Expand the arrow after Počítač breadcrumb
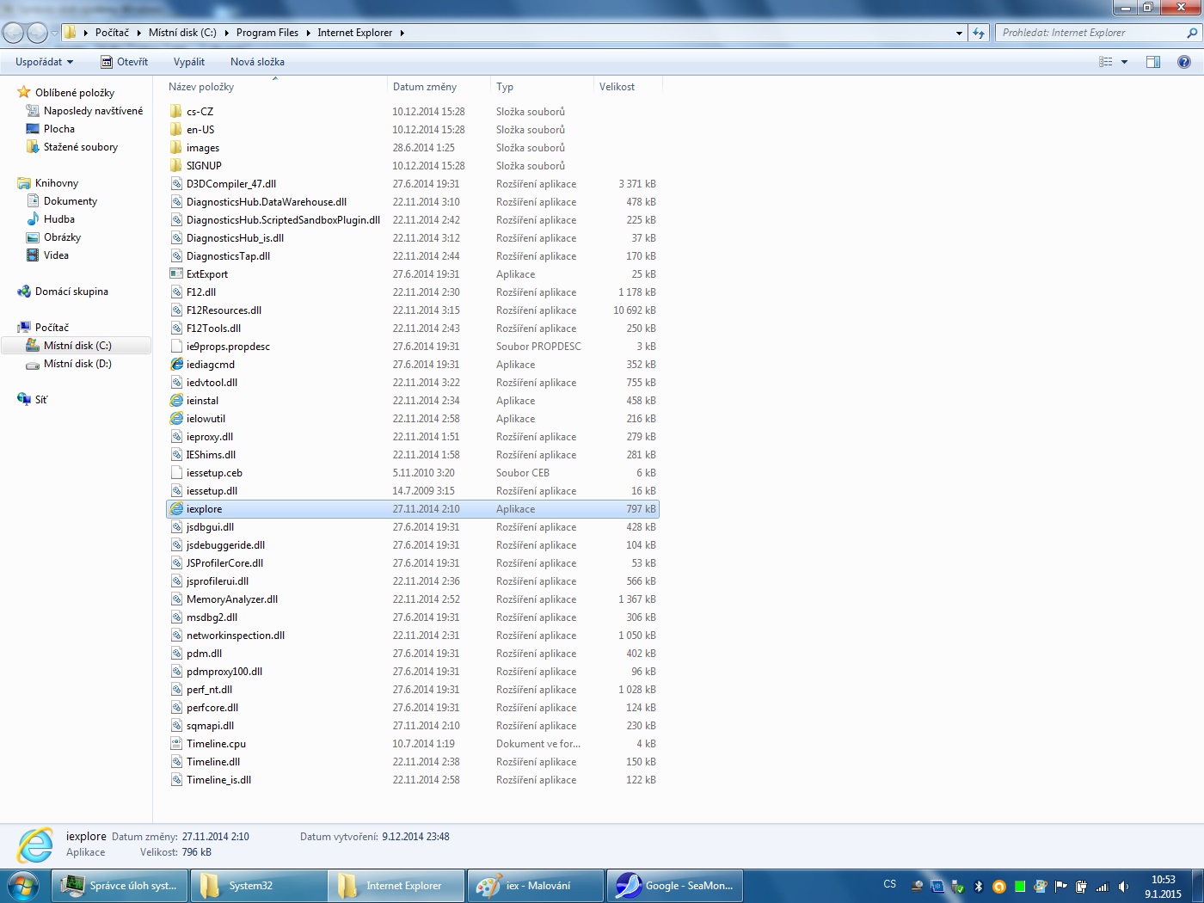Image resolution: width=1204 pixels, height=903 pixels. [x=138, y=33]
